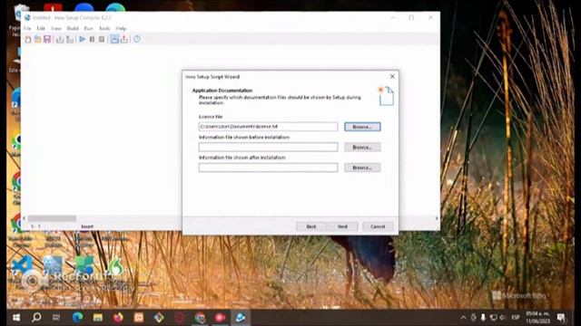Open the Build menu
The width and height of the screenshot is (581, 326).
[73, 28]
